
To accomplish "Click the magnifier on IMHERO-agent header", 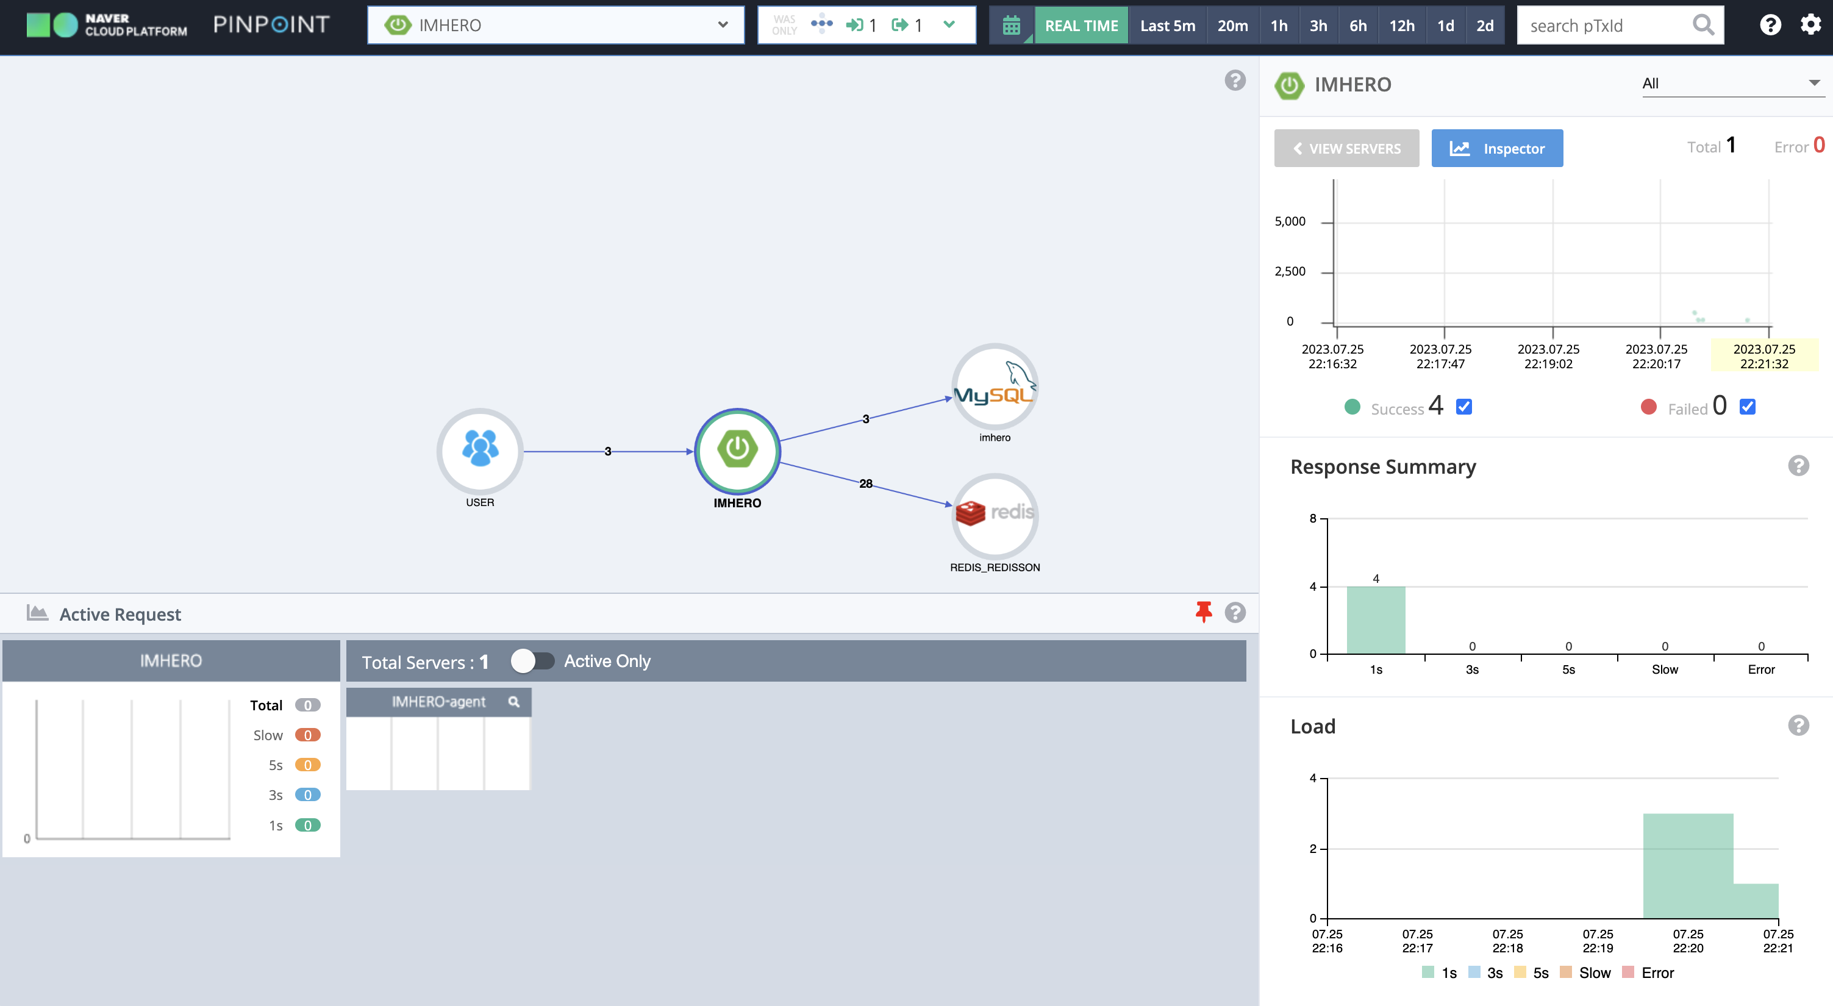I will [514, 702].
